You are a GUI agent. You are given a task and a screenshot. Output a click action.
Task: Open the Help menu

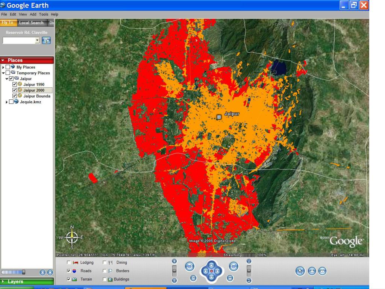tap(55, 14)
